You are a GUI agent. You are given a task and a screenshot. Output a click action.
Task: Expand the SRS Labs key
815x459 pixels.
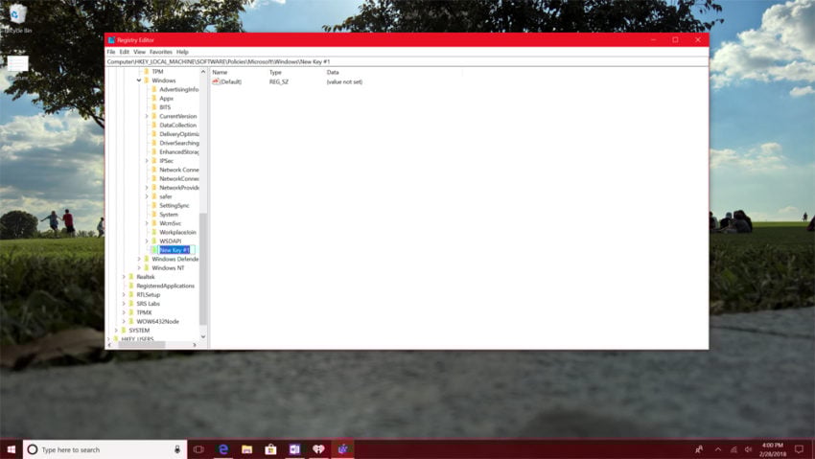tap(124, 303)
